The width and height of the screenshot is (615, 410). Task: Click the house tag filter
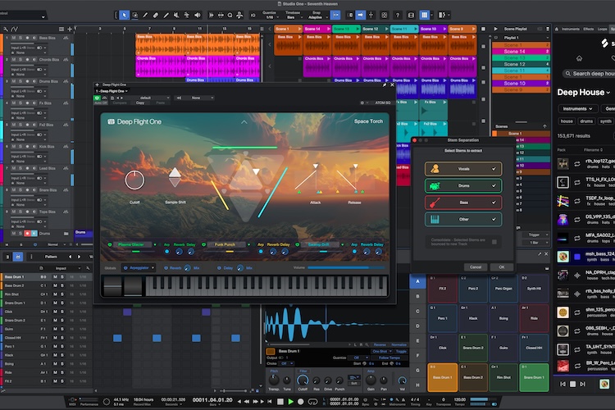(567, 121)
